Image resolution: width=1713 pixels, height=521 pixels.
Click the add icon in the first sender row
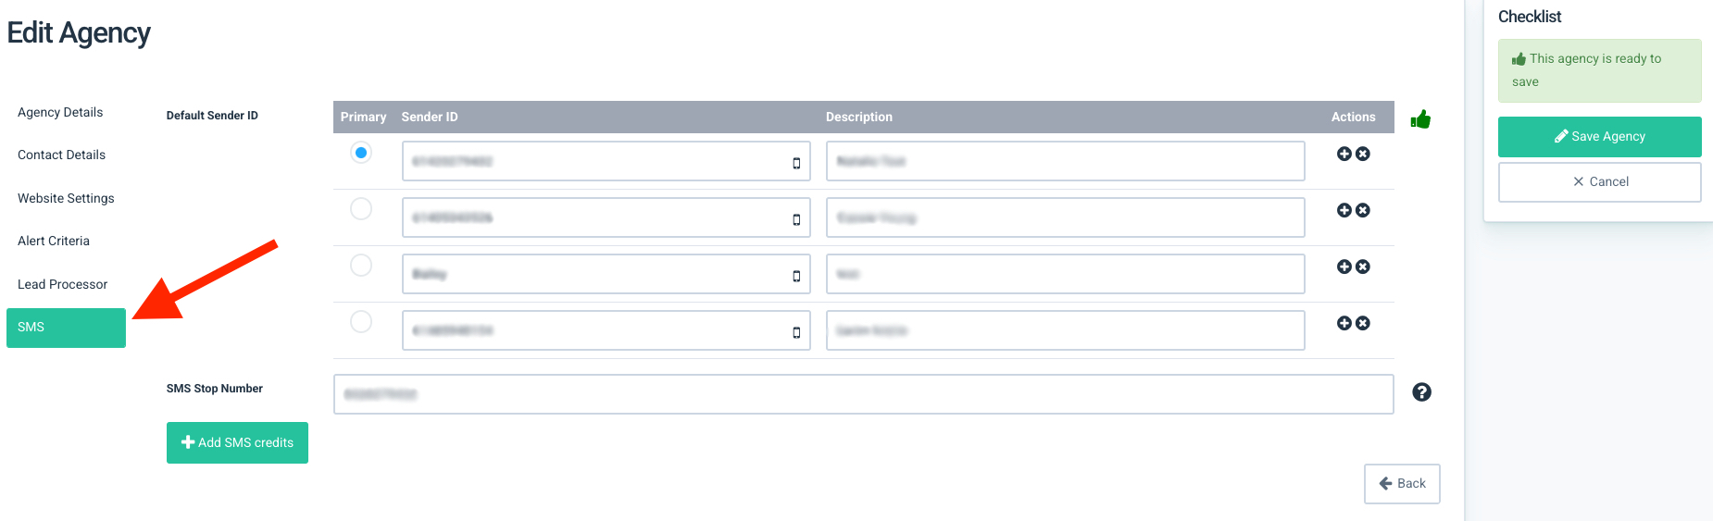point(1344,154)
